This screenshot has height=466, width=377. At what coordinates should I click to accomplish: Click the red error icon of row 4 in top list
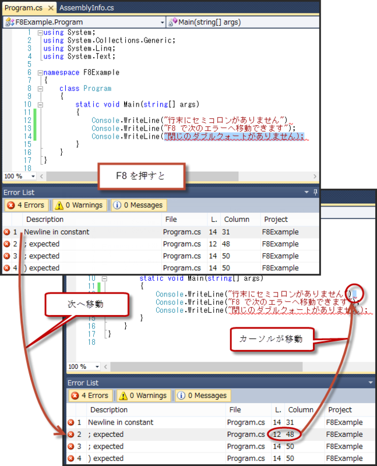tap(7, 268)
